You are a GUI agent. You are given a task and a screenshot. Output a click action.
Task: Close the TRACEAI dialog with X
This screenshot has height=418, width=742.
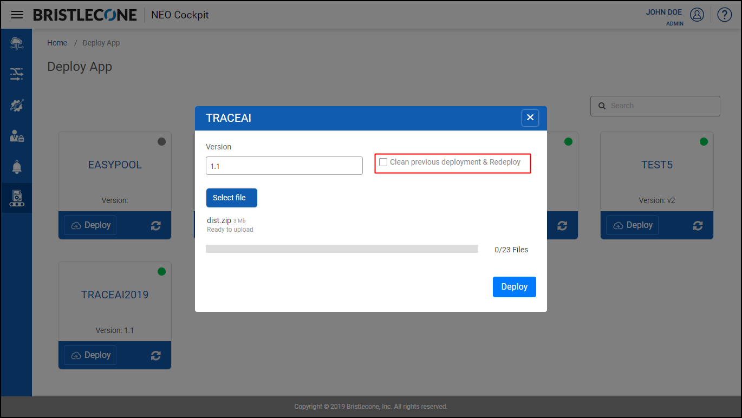point(530,117)
